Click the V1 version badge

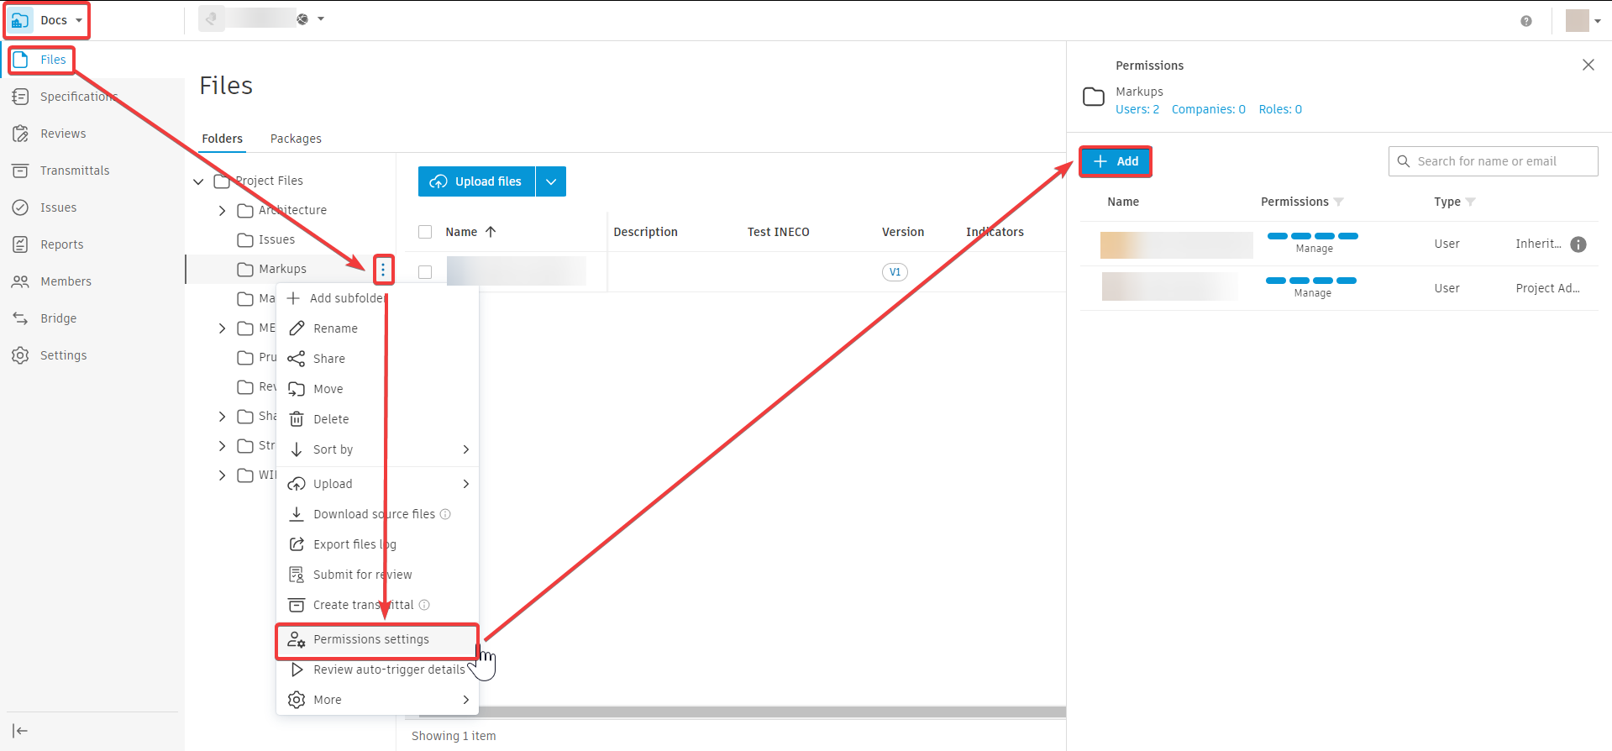895,272
